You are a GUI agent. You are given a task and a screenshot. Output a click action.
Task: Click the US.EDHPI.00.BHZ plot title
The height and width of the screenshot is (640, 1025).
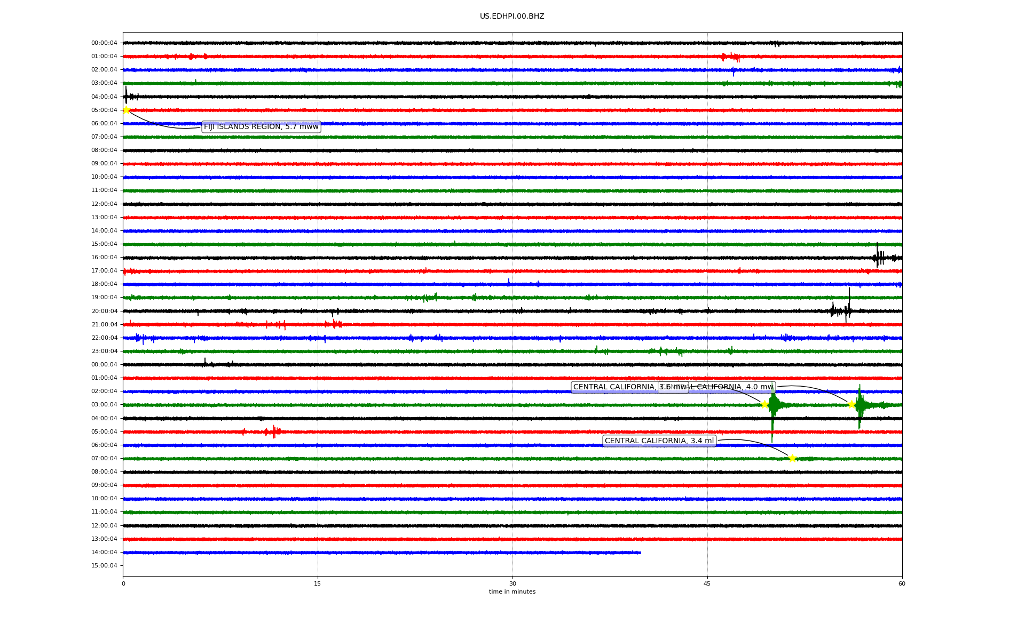point(512,17)
